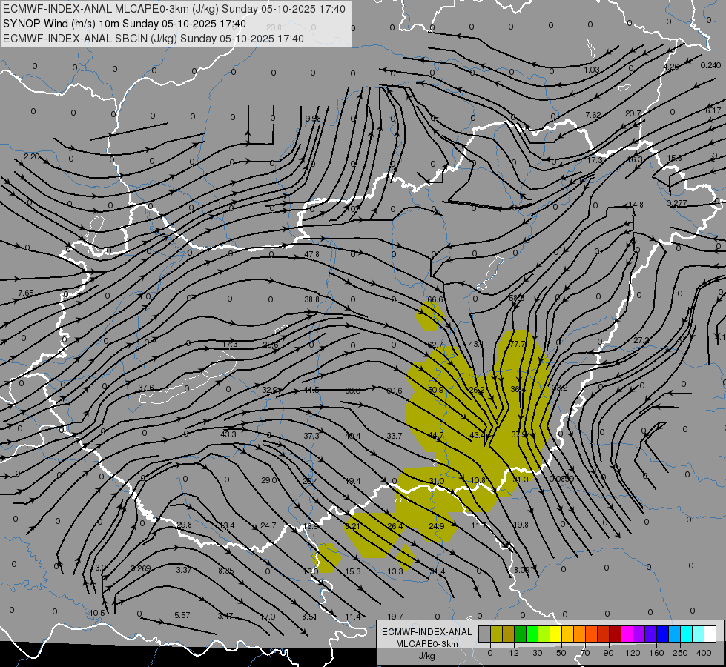Image resolution: width=726 pixels, height=667 pixels.
Task: Click the map value 9.98
Action: click(x=313, y=119)
